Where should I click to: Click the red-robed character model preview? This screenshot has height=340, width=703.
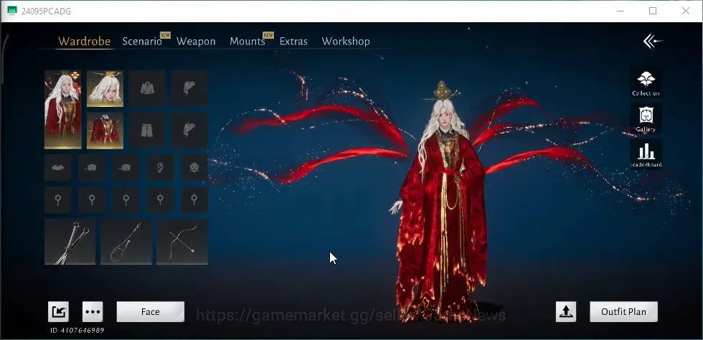(442, 202)
